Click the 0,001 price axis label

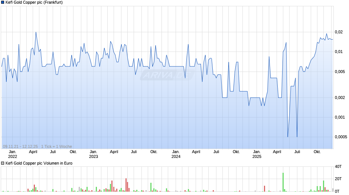(x=340, y=117)
